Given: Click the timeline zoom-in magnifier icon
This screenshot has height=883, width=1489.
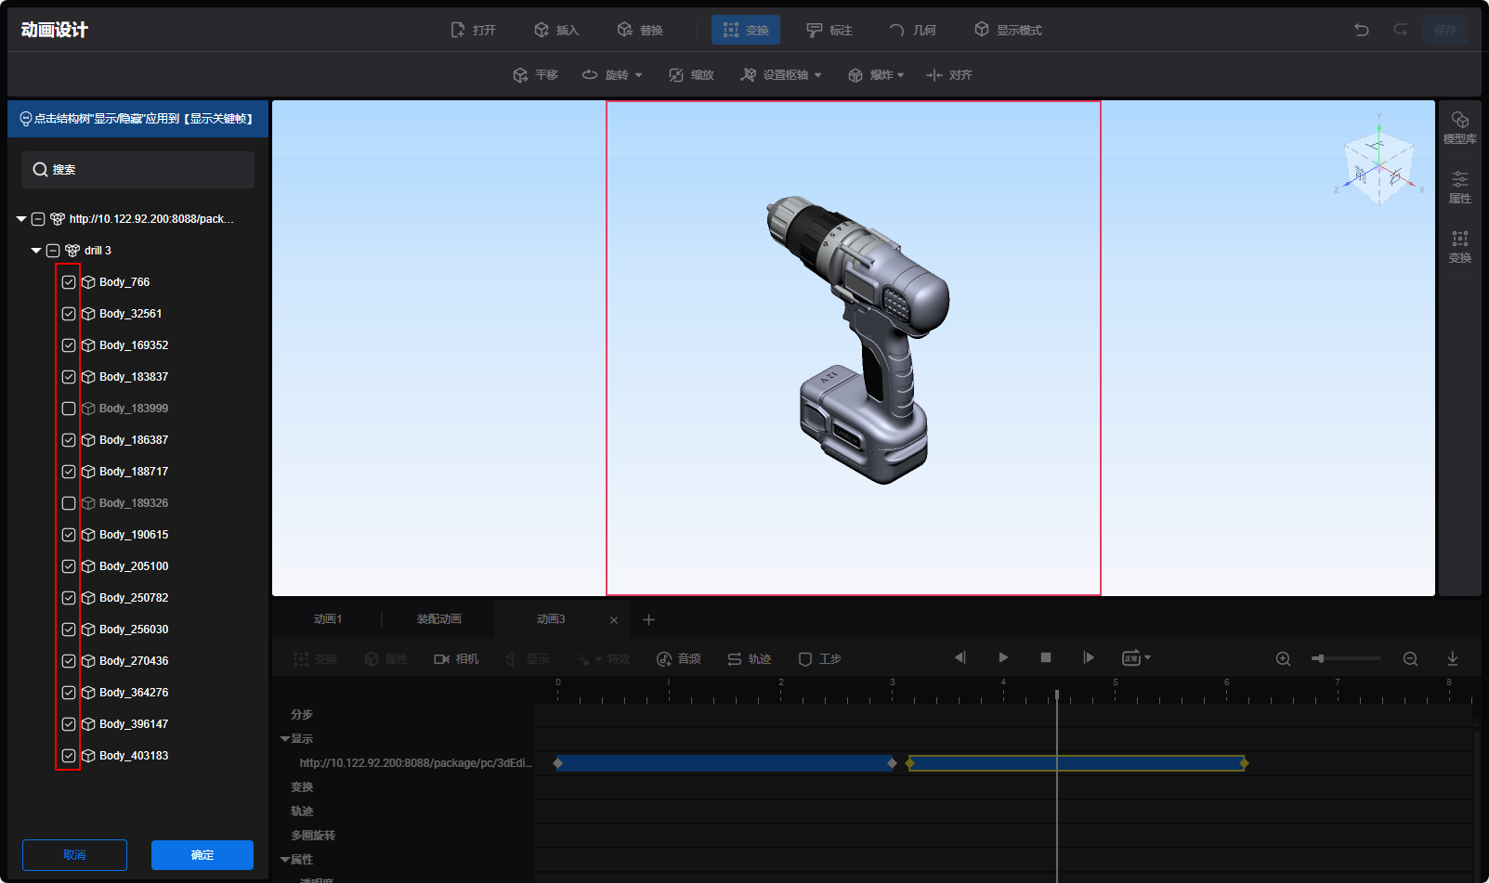Looking at the screenshot, I should tap(1283, 658).
